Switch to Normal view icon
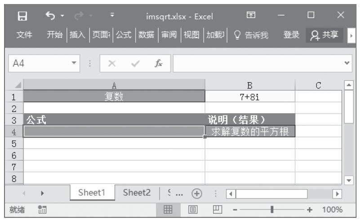 pyautogui.click(x=169, y=210)
